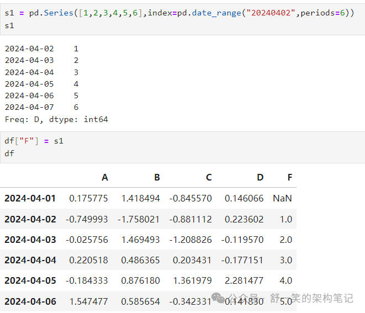Select column header B in the table
This screenshot has width=365, height=313.
click(x=157, y=177)
